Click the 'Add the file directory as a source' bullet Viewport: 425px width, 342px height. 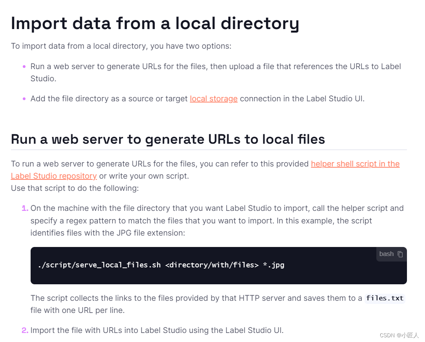click(x=197, y=99)
